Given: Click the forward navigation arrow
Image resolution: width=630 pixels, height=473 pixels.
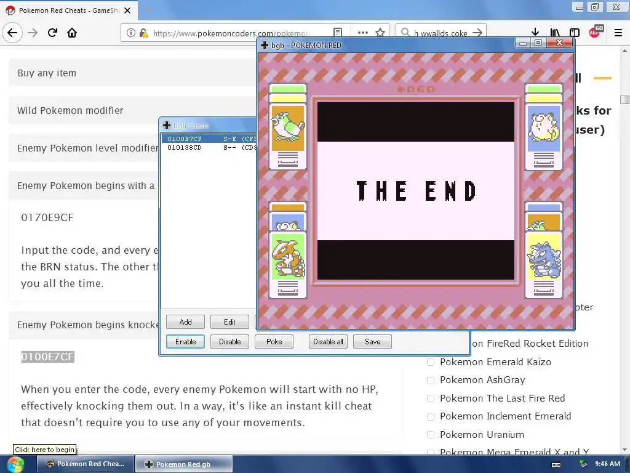Looking at the screenshot, I should tap(33, 33).
